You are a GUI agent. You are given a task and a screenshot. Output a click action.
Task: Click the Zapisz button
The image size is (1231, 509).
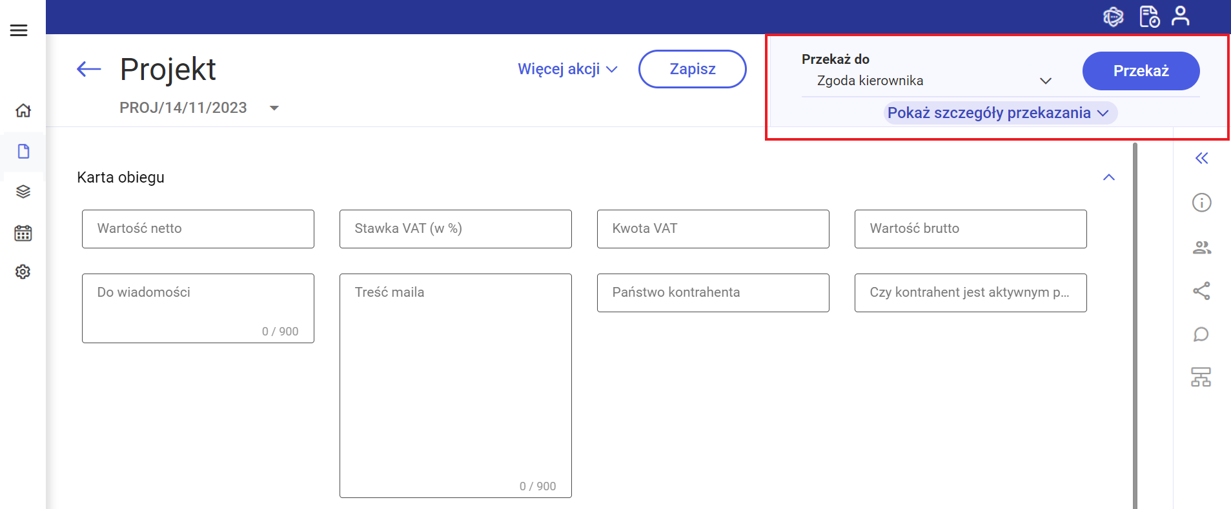click(692, 69)
